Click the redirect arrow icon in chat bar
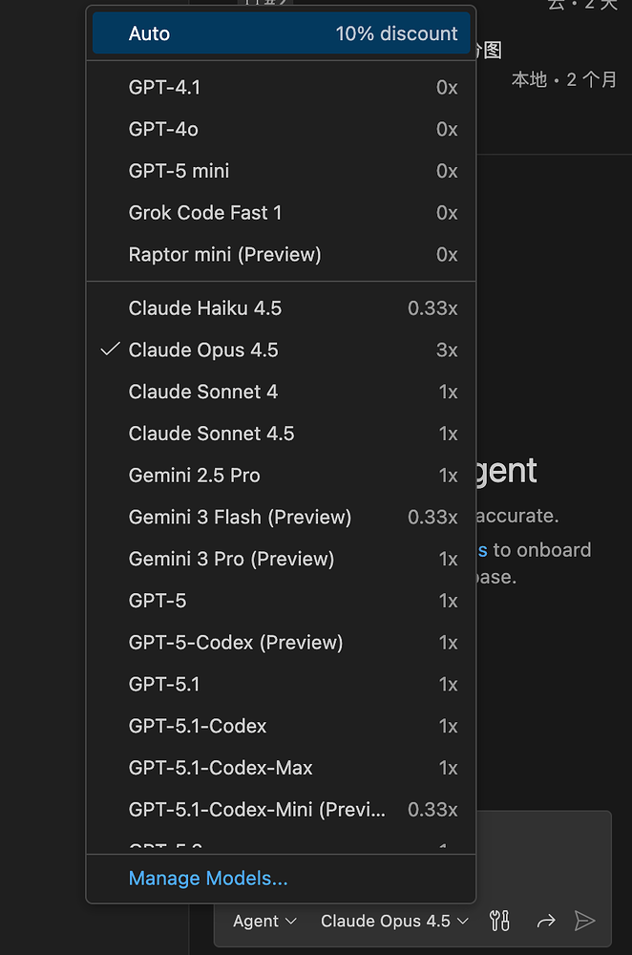The height and width of the screenshot is (955, 632). 545,921
